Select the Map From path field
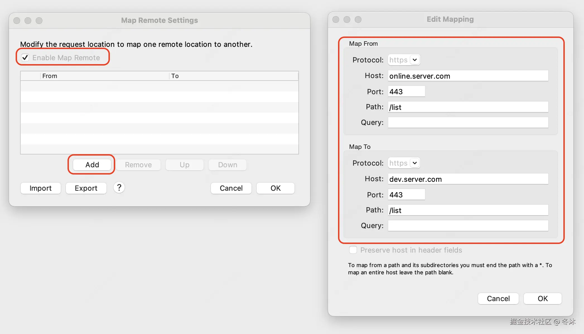This screenshot has height=334, width=584. pos(468,107)
